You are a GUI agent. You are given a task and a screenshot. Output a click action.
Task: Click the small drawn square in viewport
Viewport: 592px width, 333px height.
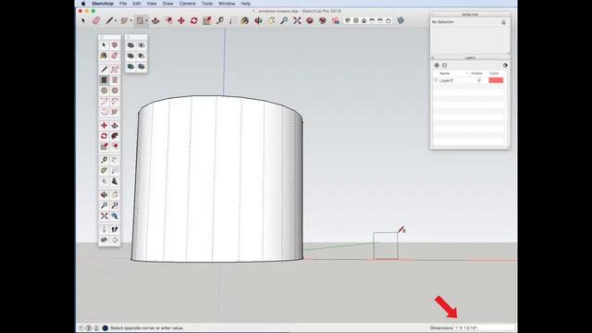(x=386, y=246)
